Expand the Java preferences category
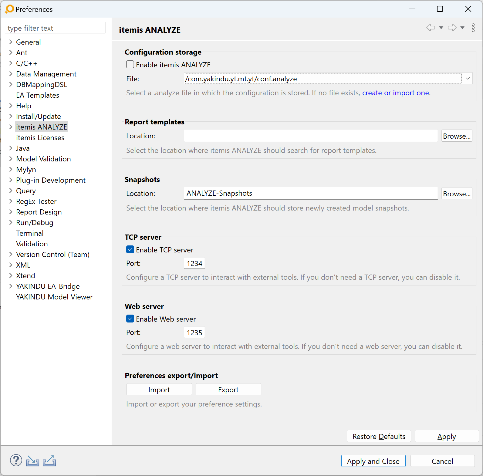 (x=11, y=148)
